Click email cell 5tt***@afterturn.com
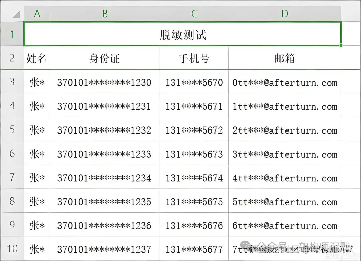 (285, 201)
